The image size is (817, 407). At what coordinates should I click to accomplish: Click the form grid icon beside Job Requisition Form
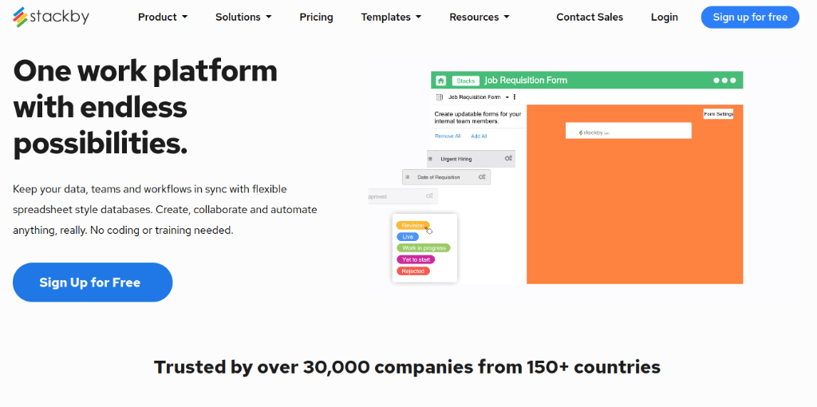440,97
